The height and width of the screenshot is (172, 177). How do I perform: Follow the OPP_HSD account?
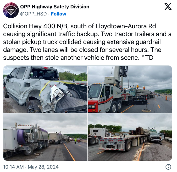point(58,14)
